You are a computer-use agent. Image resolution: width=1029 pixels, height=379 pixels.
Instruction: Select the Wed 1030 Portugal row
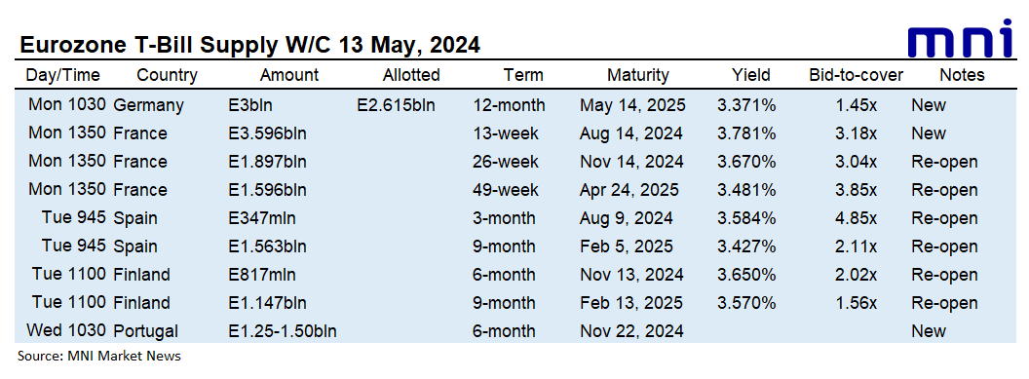(515, 331)
